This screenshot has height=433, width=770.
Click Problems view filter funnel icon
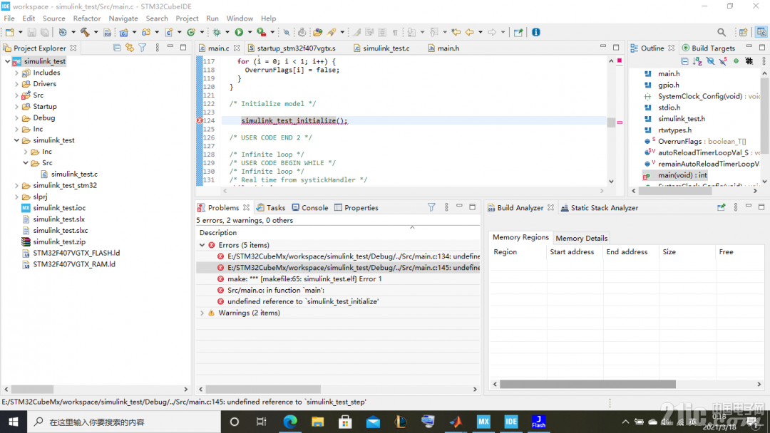point(431,207)
